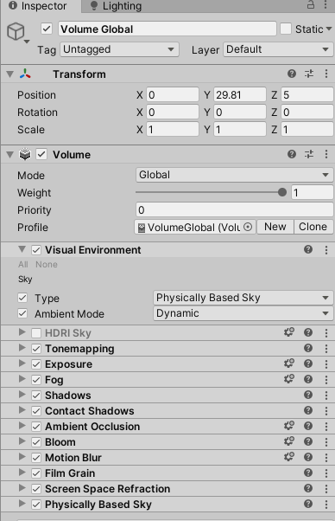Disable the Film Grain override checkbox
Image resolution: width=335 pixels, height=521 pixels.
pos(36,473)
